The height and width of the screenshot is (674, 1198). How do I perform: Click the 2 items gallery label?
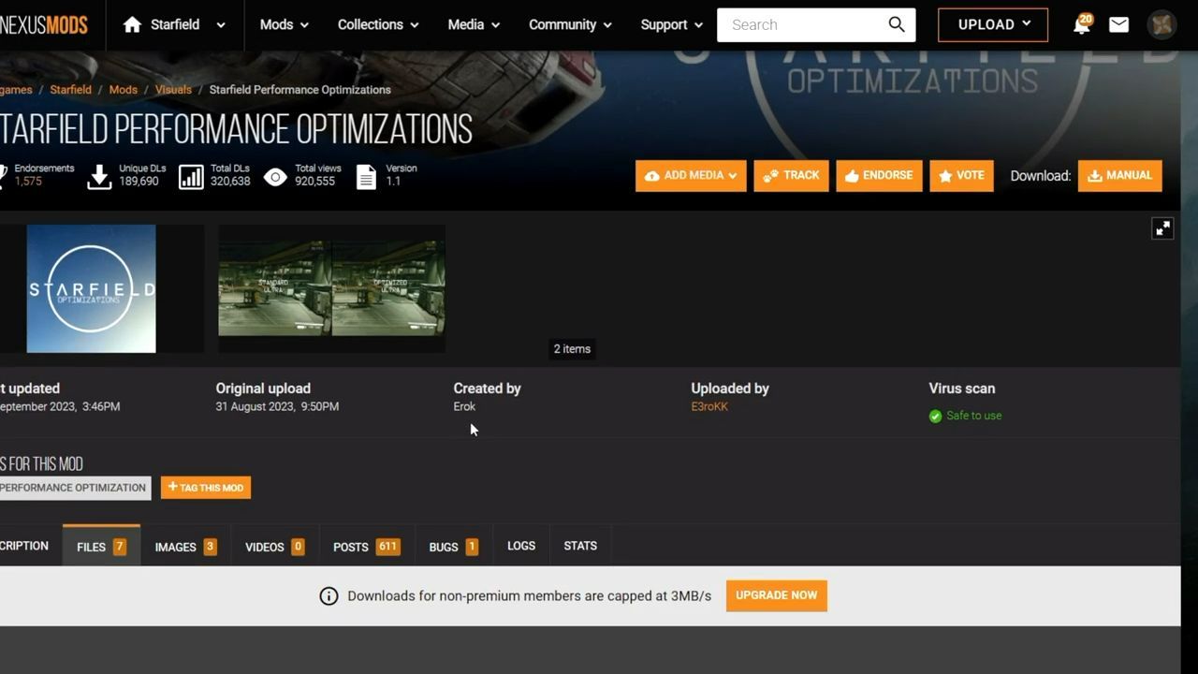coord(572,349)
